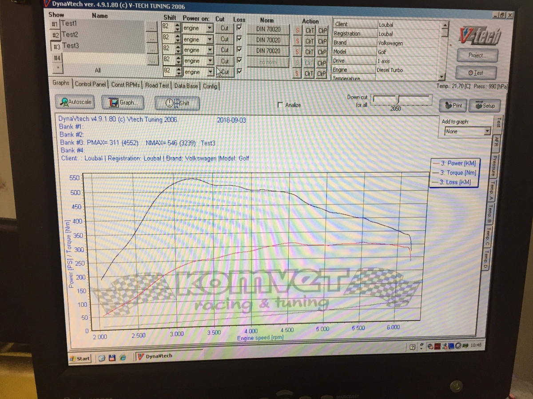Click the Test1 name field
The width and height of the screenshot is (533, 399).
[x=102, y=24]
